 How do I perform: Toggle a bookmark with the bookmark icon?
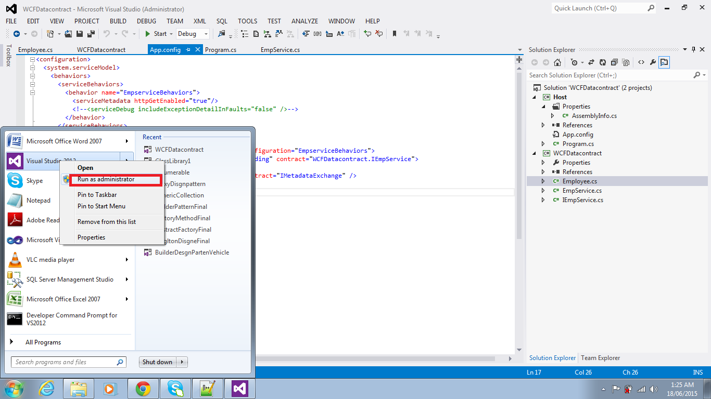pyautogui.click(x=395, y=34)
